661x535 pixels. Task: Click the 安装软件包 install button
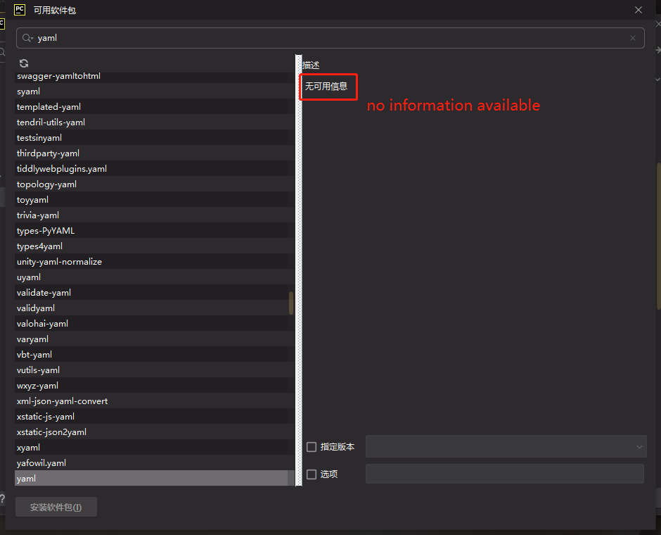click(56, 507)
